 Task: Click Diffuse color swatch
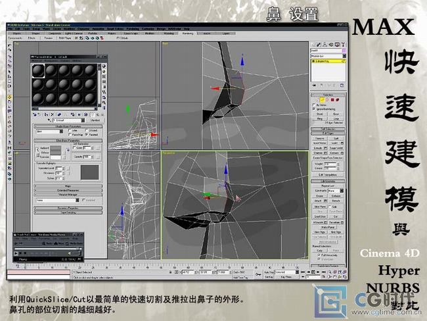56,153
